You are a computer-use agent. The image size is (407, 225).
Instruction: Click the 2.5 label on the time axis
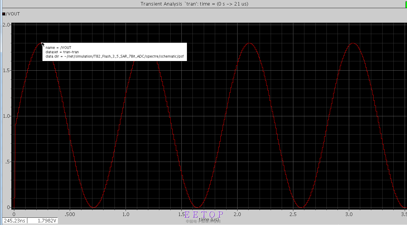pyautogui.click(x=293, y=214)
